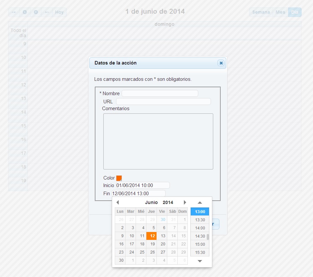Pick June 15 in the date picker
313x277 pixels.
click(x=183, y=236)
